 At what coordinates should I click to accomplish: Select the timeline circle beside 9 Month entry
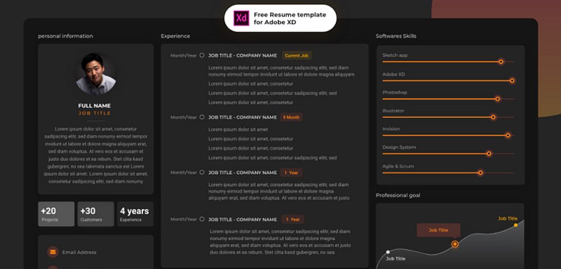(202, 117)
